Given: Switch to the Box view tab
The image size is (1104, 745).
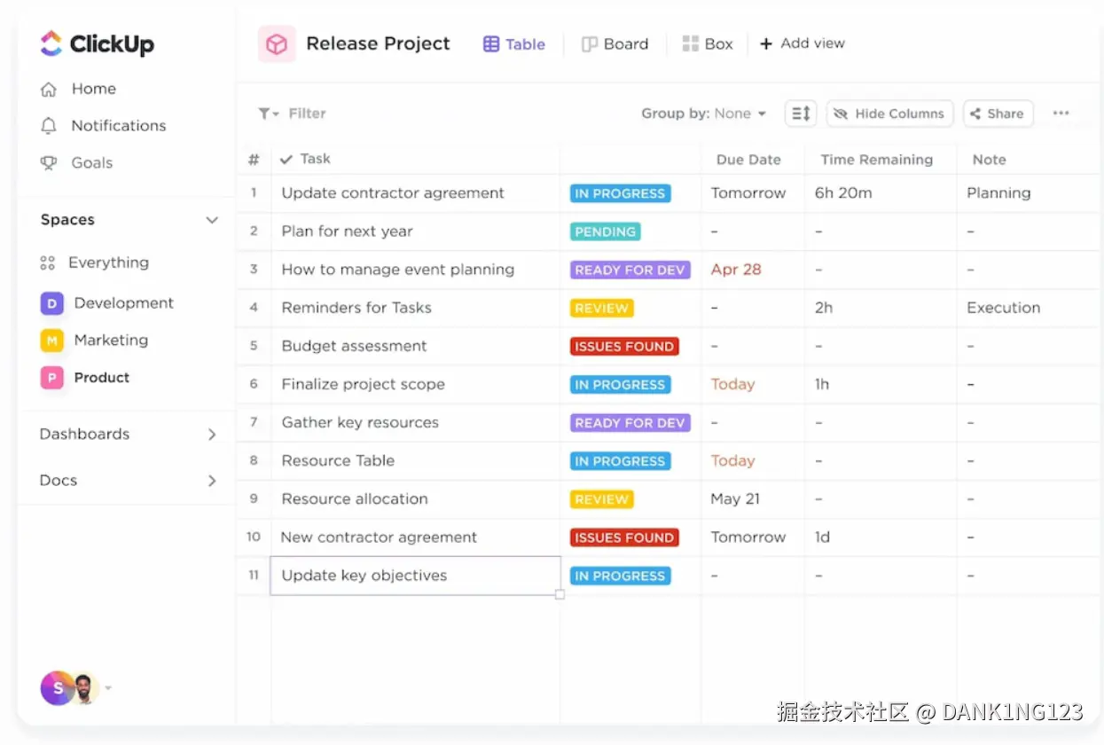Looking at the screenshot, I should coord(708,44).
